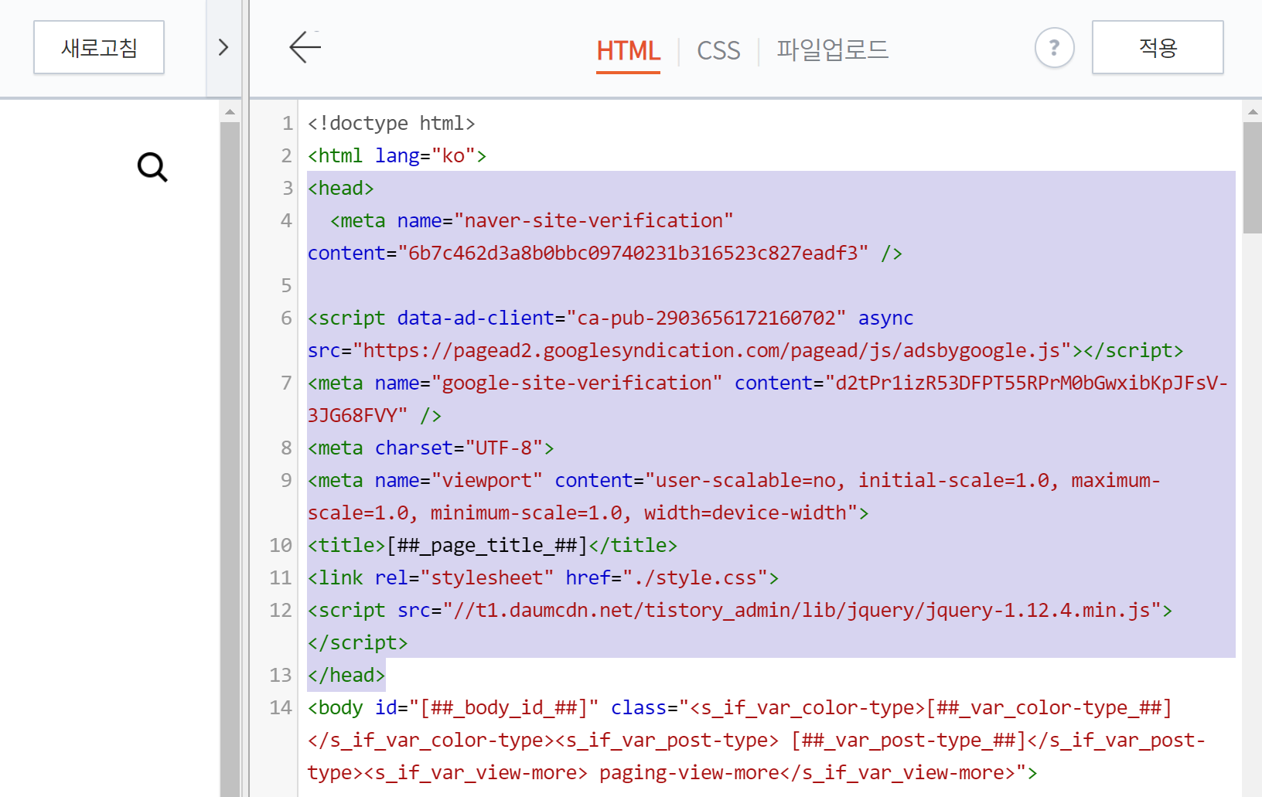Click the 'google-site-verification' attribute value
The height and width of the screenshot is (797, 1262).
point(577,383)
